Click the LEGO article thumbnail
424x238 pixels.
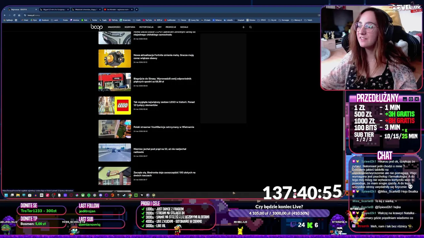[x=115, y=105]
